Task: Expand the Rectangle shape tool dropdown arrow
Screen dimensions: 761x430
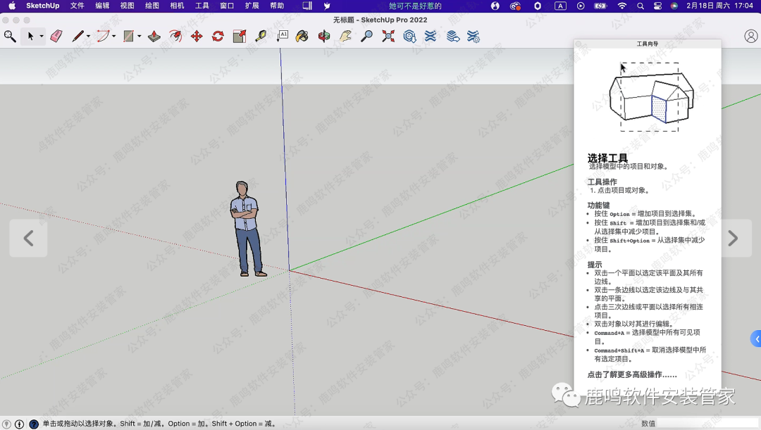Action: [x=139, y=37]
